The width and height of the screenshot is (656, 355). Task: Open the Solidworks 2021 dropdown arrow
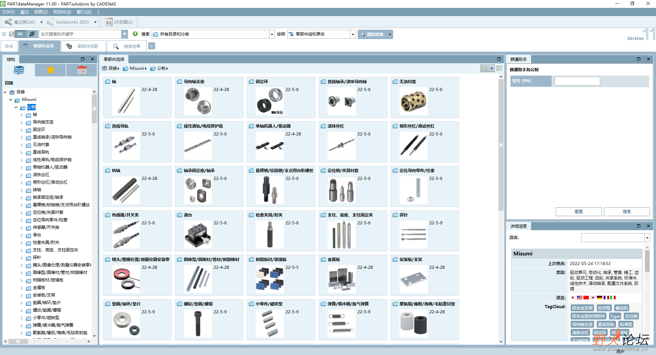[95, 22]
